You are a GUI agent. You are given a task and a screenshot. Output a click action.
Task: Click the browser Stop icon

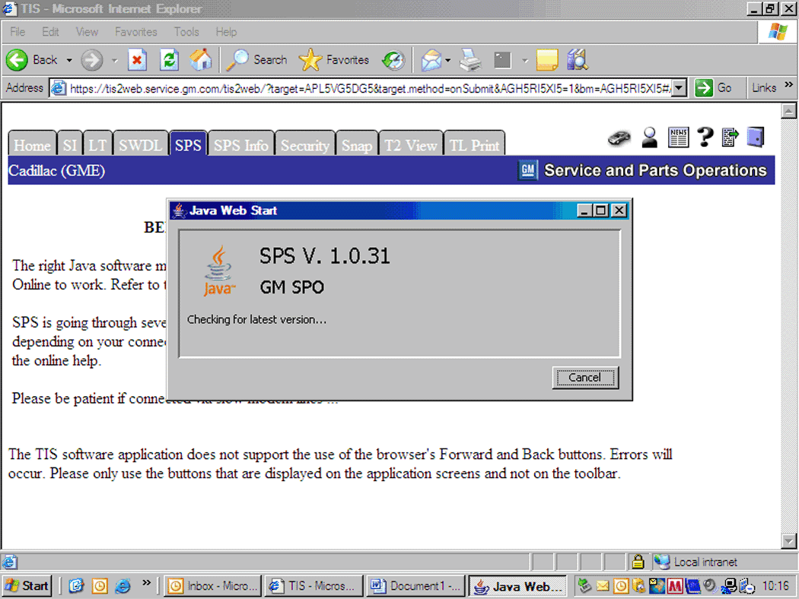pos(137,60)
